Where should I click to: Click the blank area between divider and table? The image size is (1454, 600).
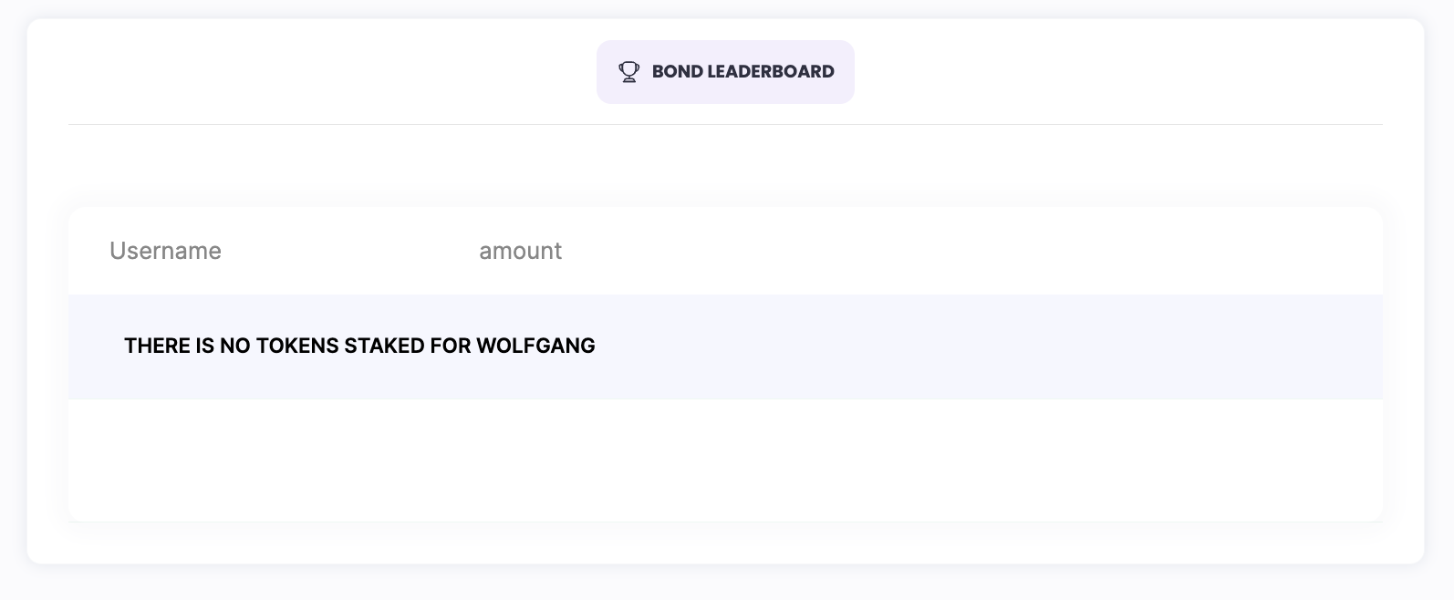[x=725, y=166]
